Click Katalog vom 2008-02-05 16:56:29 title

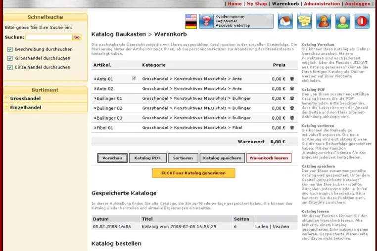179,226
